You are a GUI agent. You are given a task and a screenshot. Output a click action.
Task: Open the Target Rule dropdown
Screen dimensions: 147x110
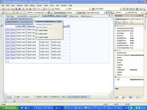(x=104, y=13)
